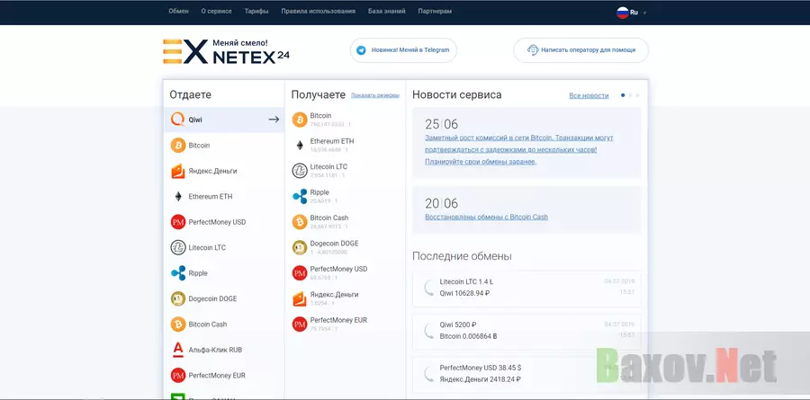Click the PerfectMoney USD 38.45 $ exchange entry
The width and height of the screenshot is (810, 400).
pyautogui.click(x=526, y=374)
